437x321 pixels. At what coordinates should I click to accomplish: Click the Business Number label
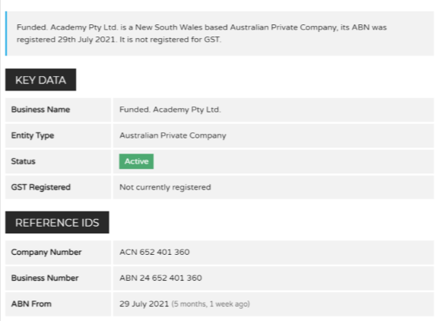point(45,278)
